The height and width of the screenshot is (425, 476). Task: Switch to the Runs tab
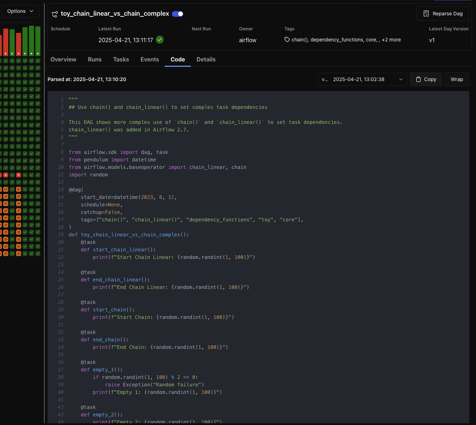click(94, 59)
